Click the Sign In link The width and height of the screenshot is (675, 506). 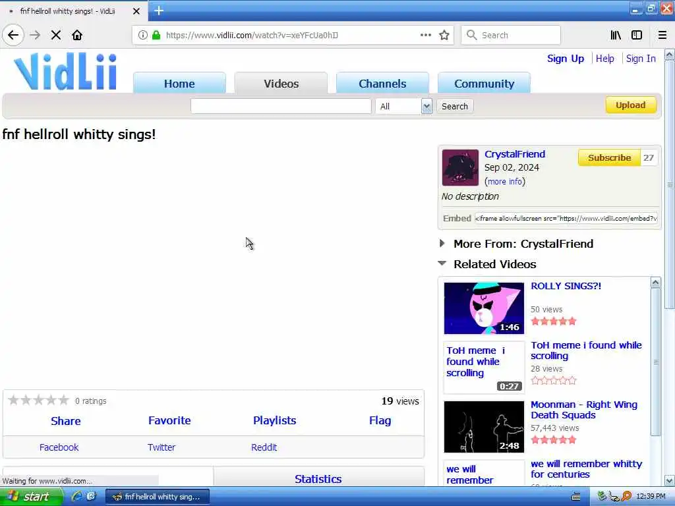(x=641, y=59)
